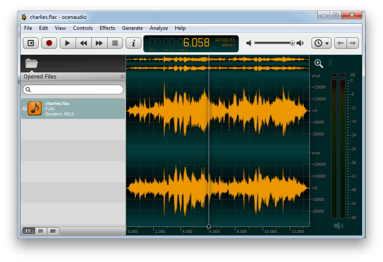383x262 pixels.
Task: Play the charlies.flac audio file
Action: pos(67,43)
